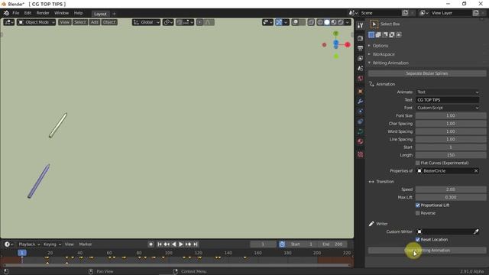
Task: Open the Render properties tab
Action: click(360, 38)
